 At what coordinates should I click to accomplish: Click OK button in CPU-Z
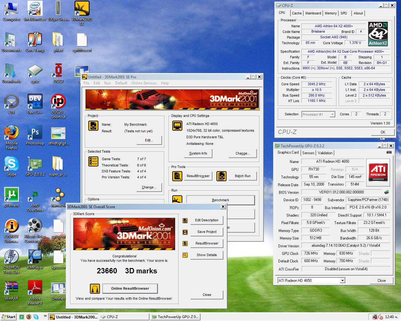point(383,132)
